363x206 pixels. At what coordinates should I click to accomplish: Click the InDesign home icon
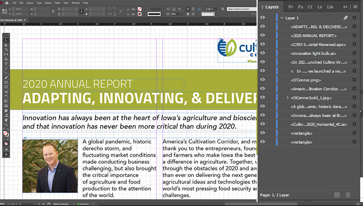click(6, 3)
